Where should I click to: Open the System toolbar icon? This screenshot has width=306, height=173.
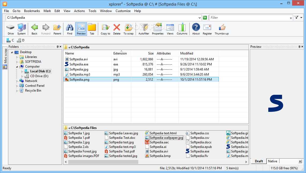[21, 29]
